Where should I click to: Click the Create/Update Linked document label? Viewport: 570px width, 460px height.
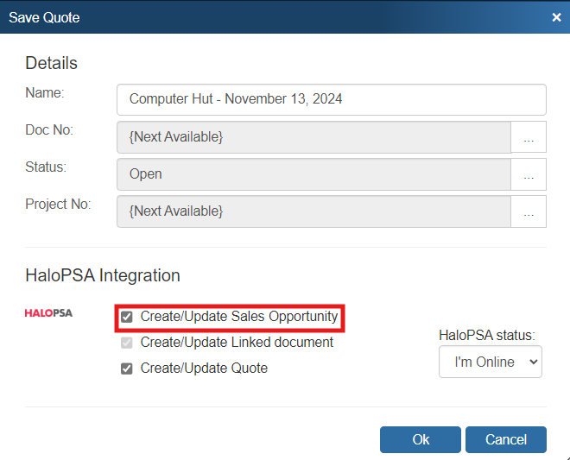click(x=237, y=343)
